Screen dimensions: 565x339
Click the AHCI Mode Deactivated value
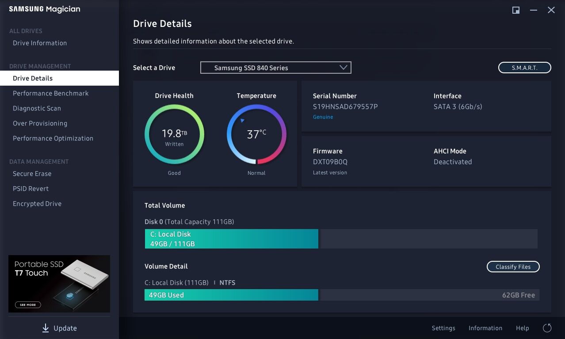point(453,162)
